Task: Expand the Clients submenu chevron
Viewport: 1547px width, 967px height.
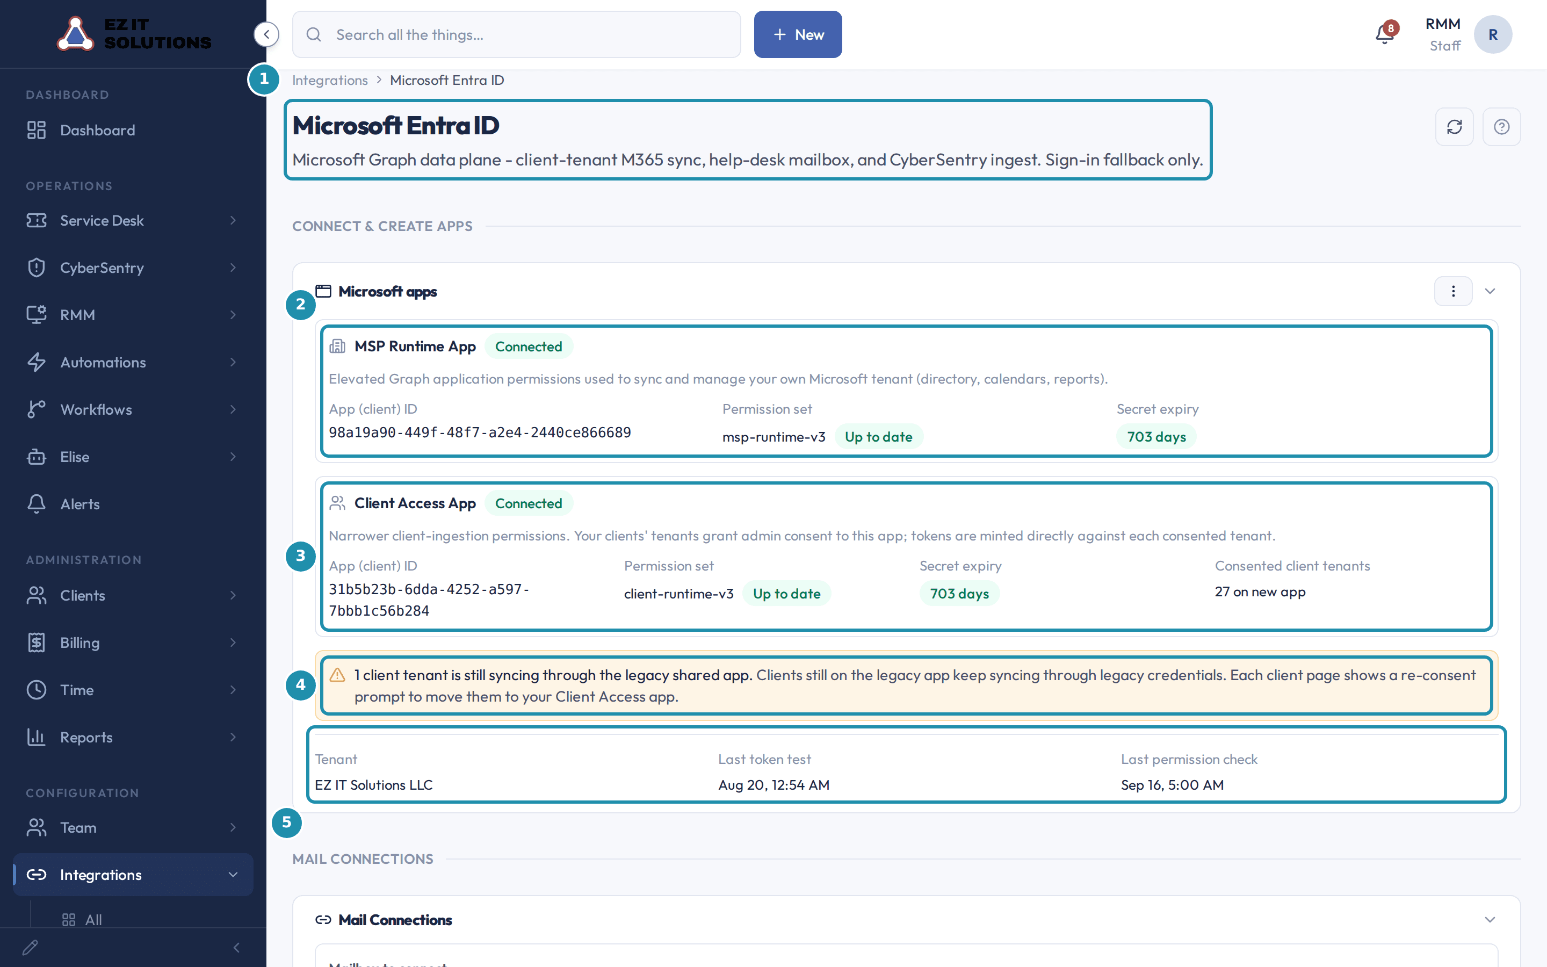Action: (233, 595)
